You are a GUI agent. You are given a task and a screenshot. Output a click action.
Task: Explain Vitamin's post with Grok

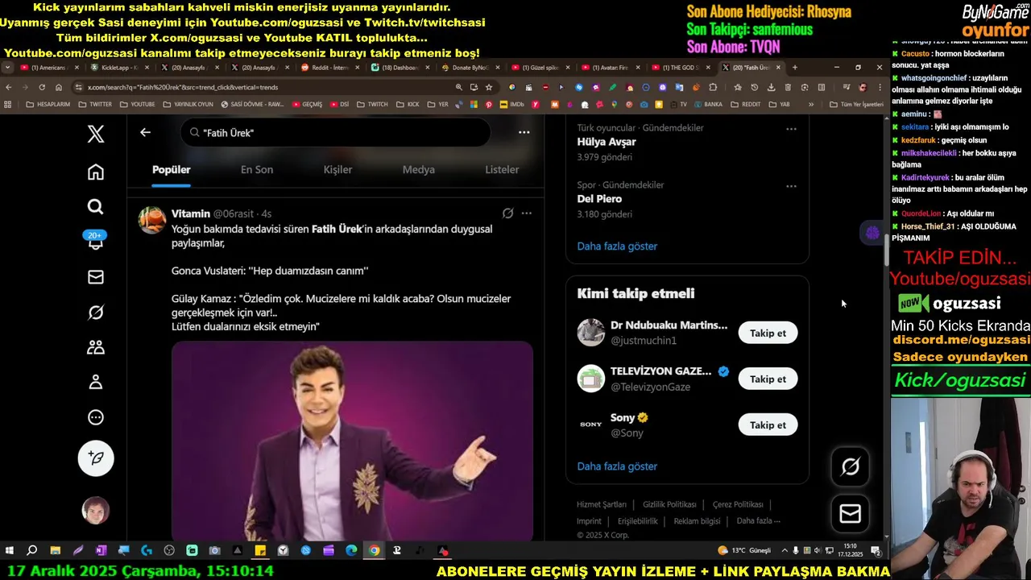(x=507, y=213)
